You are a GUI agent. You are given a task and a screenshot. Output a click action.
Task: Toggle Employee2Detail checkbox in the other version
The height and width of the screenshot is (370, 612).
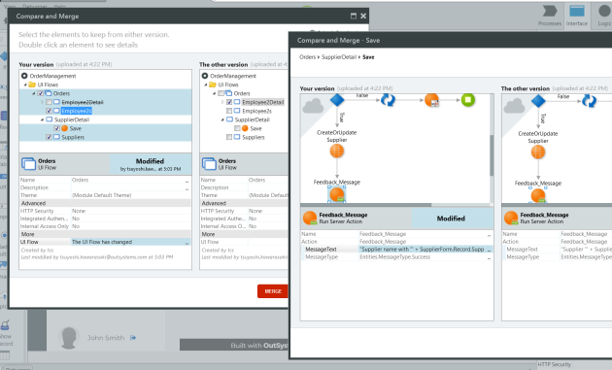click(x=229, y=102)
